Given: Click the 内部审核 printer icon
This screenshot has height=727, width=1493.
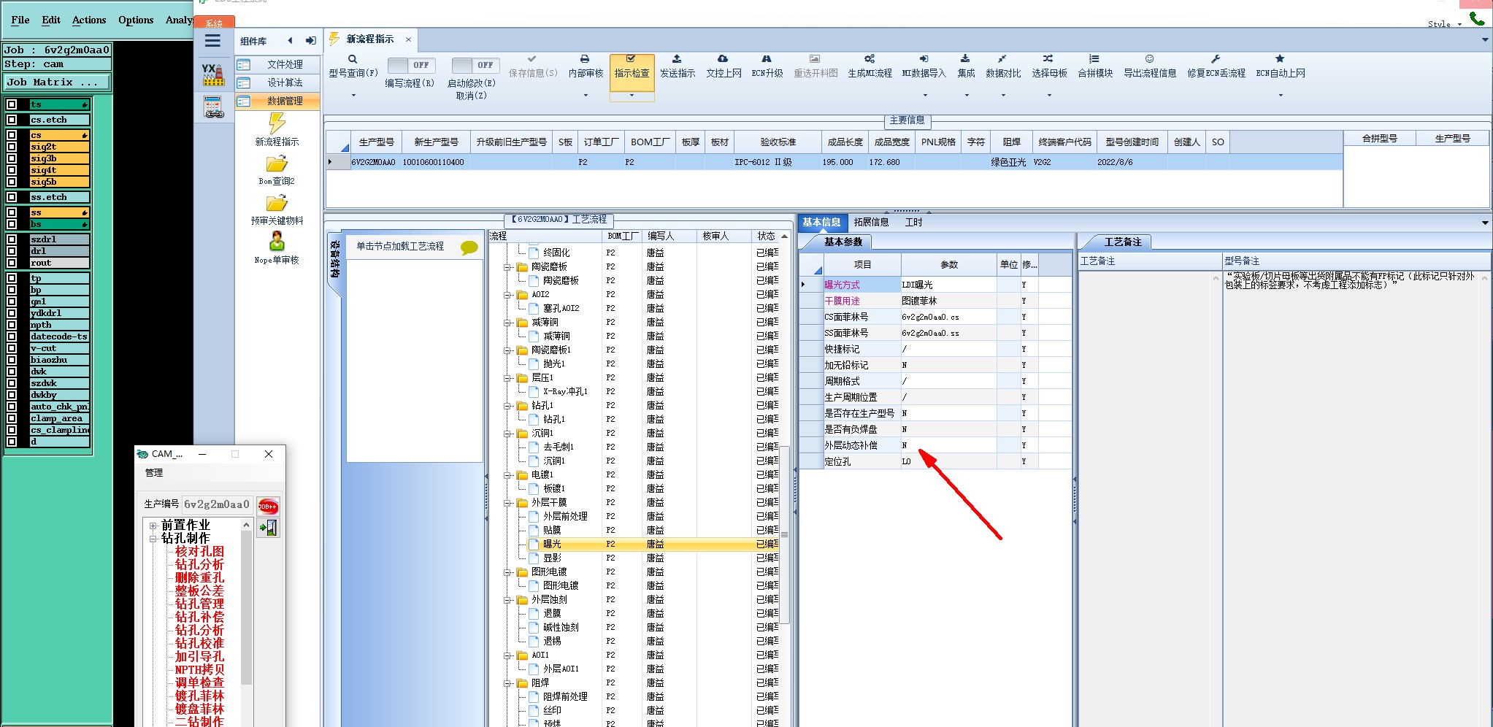Looking at the screenshot, I should tap(585, 59).
